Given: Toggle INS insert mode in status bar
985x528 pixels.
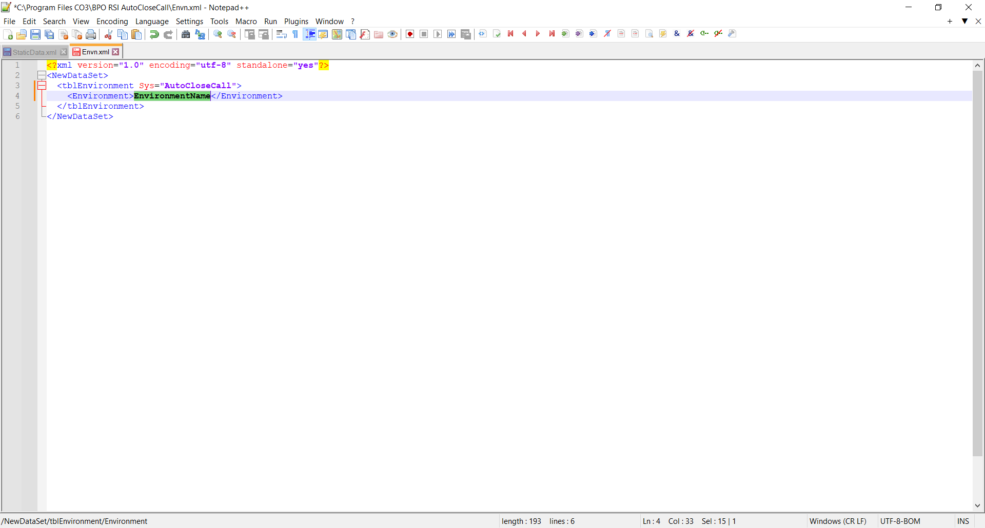Looking at the screenshot, I should tap(963, 521).
